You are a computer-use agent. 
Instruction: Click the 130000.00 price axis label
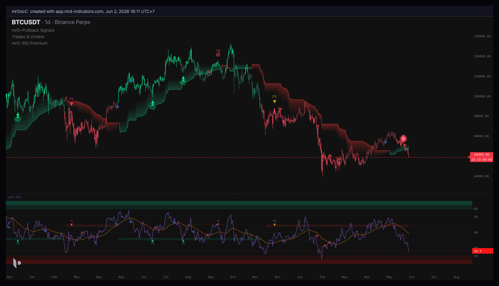pos(482,36)
